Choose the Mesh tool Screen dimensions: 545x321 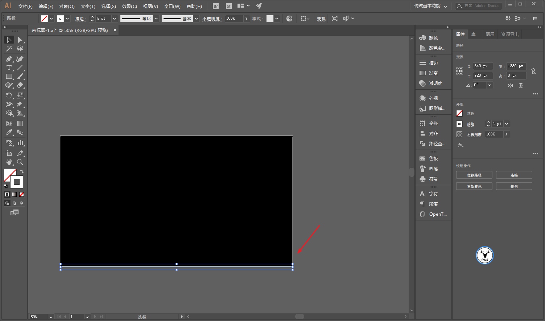(9, 123)
